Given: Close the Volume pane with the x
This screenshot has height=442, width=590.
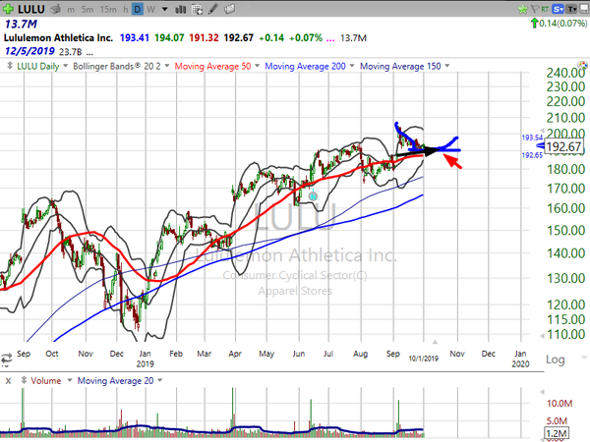Looking at the screenshot, I should pos(10,379).
